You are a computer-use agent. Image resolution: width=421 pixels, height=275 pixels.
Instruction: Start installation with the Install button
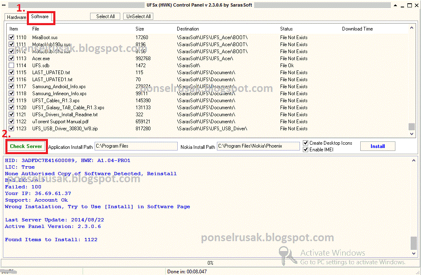click(378, 146)
